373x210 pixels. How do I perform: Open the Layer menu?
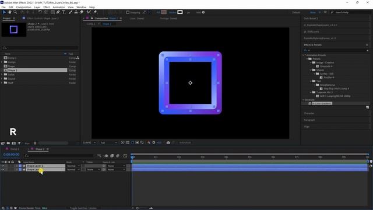tap(37, 7)
